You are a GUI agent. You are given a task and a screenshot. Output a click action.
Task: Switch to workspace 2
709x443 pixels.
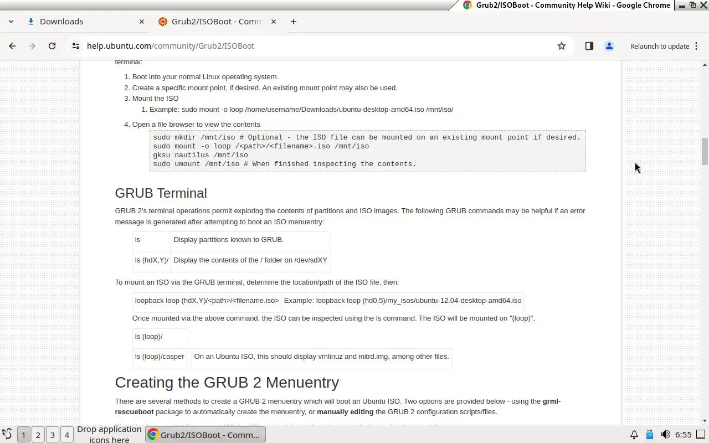click(x=38, y=435)
